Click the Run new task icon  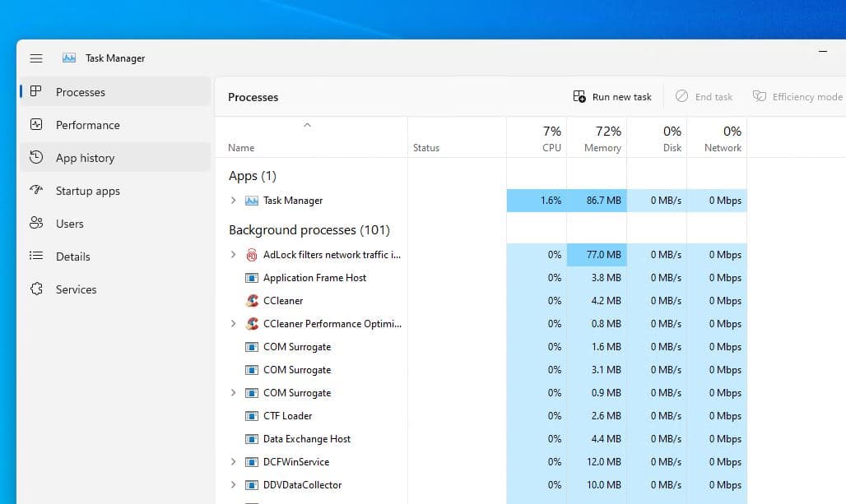tap(579, 96)
